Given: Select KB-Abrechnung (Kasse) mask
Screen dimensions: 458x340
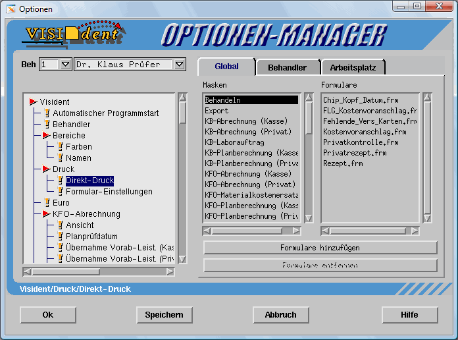Looking at the screenshot, I should (x=251, y=121).
